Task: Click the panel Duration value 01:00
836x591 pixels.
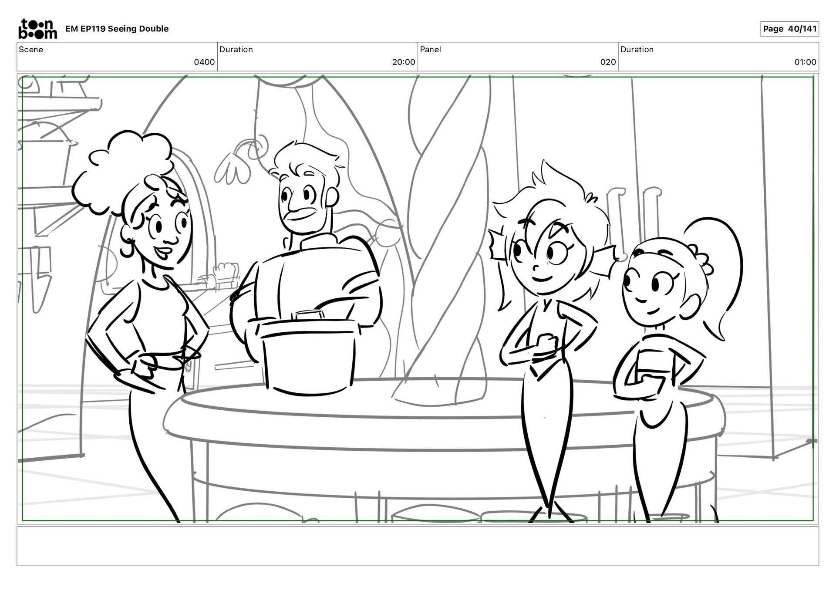Action: point(805,62)
